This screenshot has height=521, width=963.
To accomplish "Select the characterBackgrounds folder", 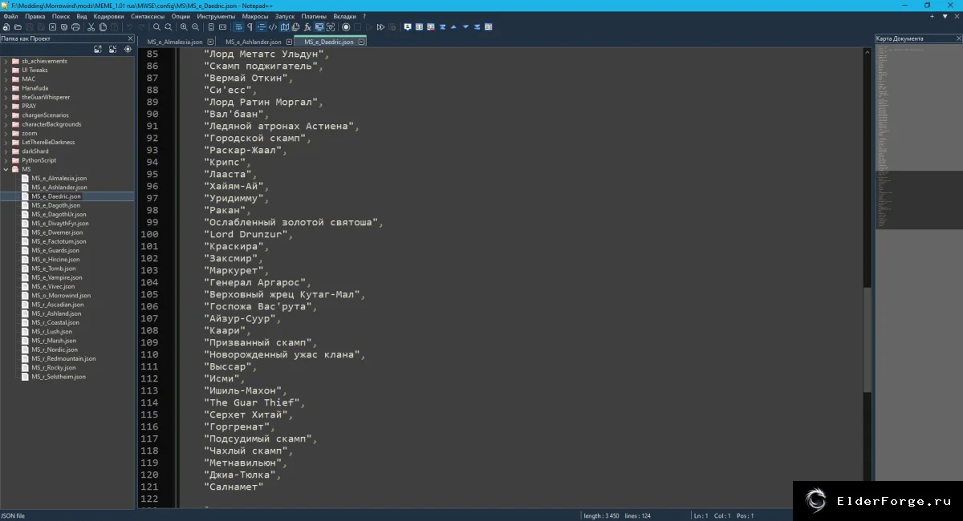I will pyautogui.click(x=51, y=124).
